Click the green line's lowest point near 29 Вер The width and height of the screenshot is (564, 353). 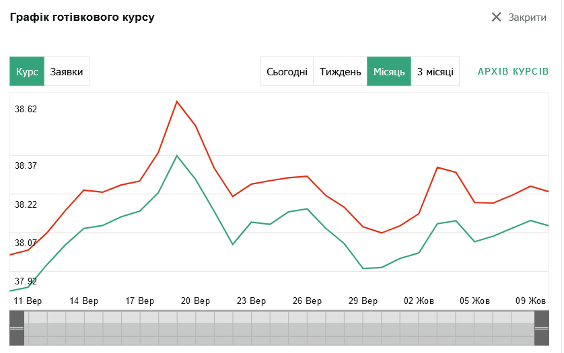363,268
